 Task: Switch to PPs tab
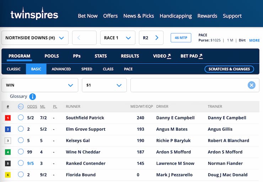coord(77,56)
